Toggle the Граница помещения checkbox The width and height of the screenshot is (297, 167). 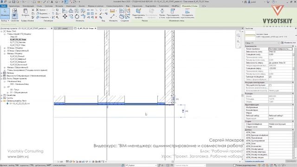pos(270,77)
